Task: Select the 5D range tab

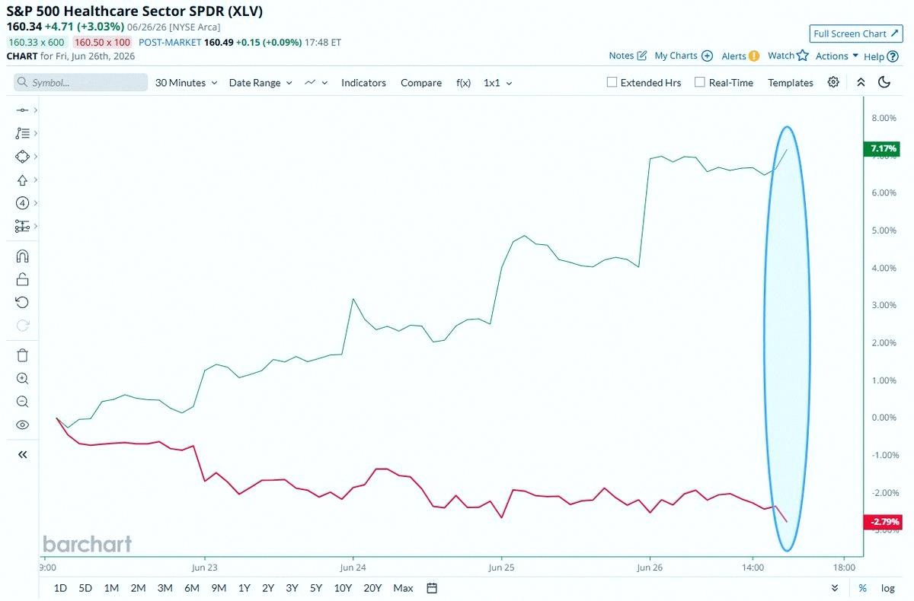Action: [x=85, y=588]
